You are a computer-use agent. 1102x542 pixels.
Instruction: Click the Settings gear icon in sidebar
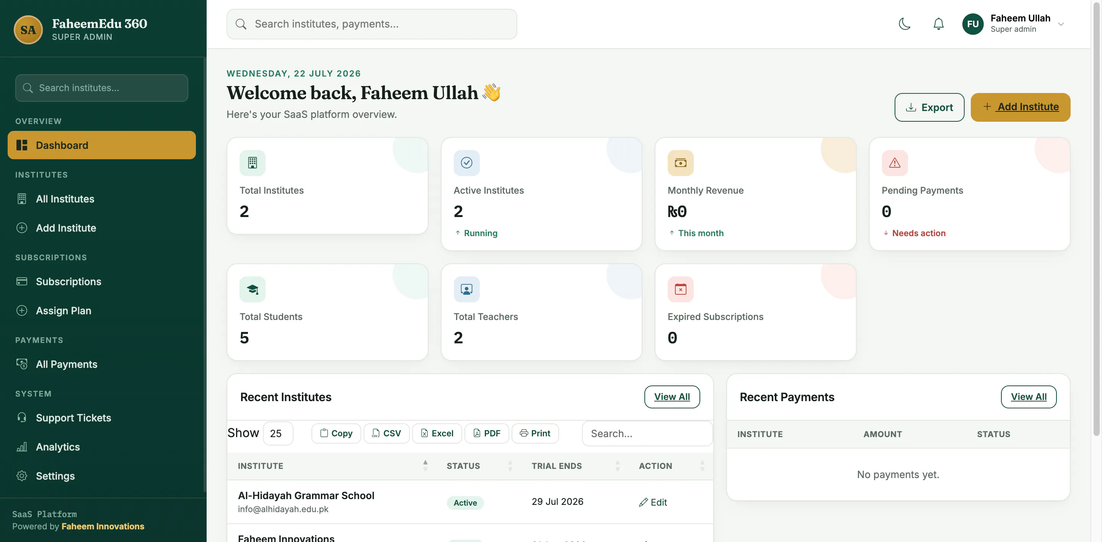click(22, 476)
